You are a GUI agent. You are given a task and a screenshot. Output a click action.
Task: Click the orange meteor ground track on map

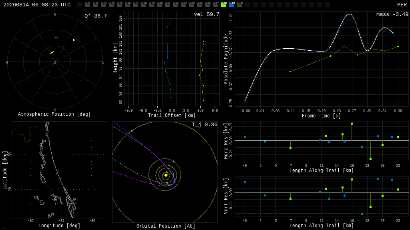57,172
